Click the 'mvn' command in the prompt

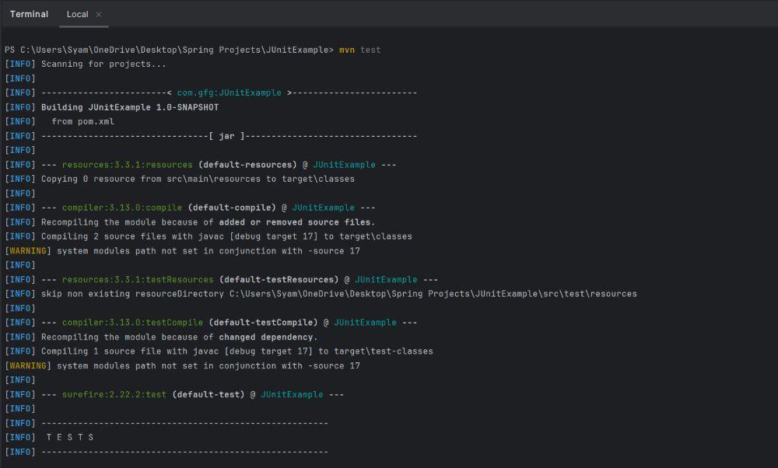click(346, 50)
